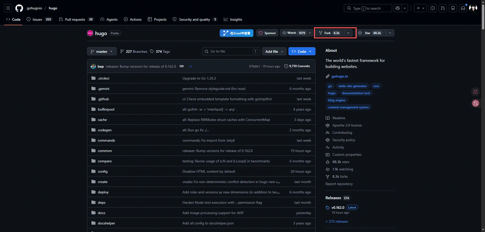Screen dimensions: 485x232
Task: Fork the hugo repository
Action: point(329,33)
